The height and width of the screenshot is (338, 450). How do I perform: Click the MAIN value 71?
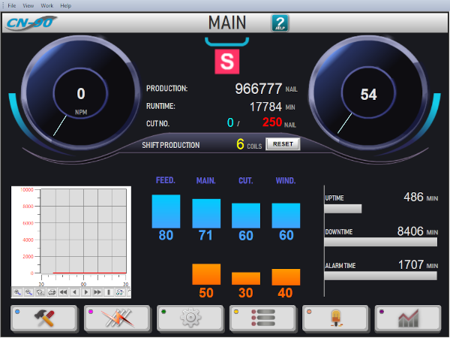click(205, 235)
